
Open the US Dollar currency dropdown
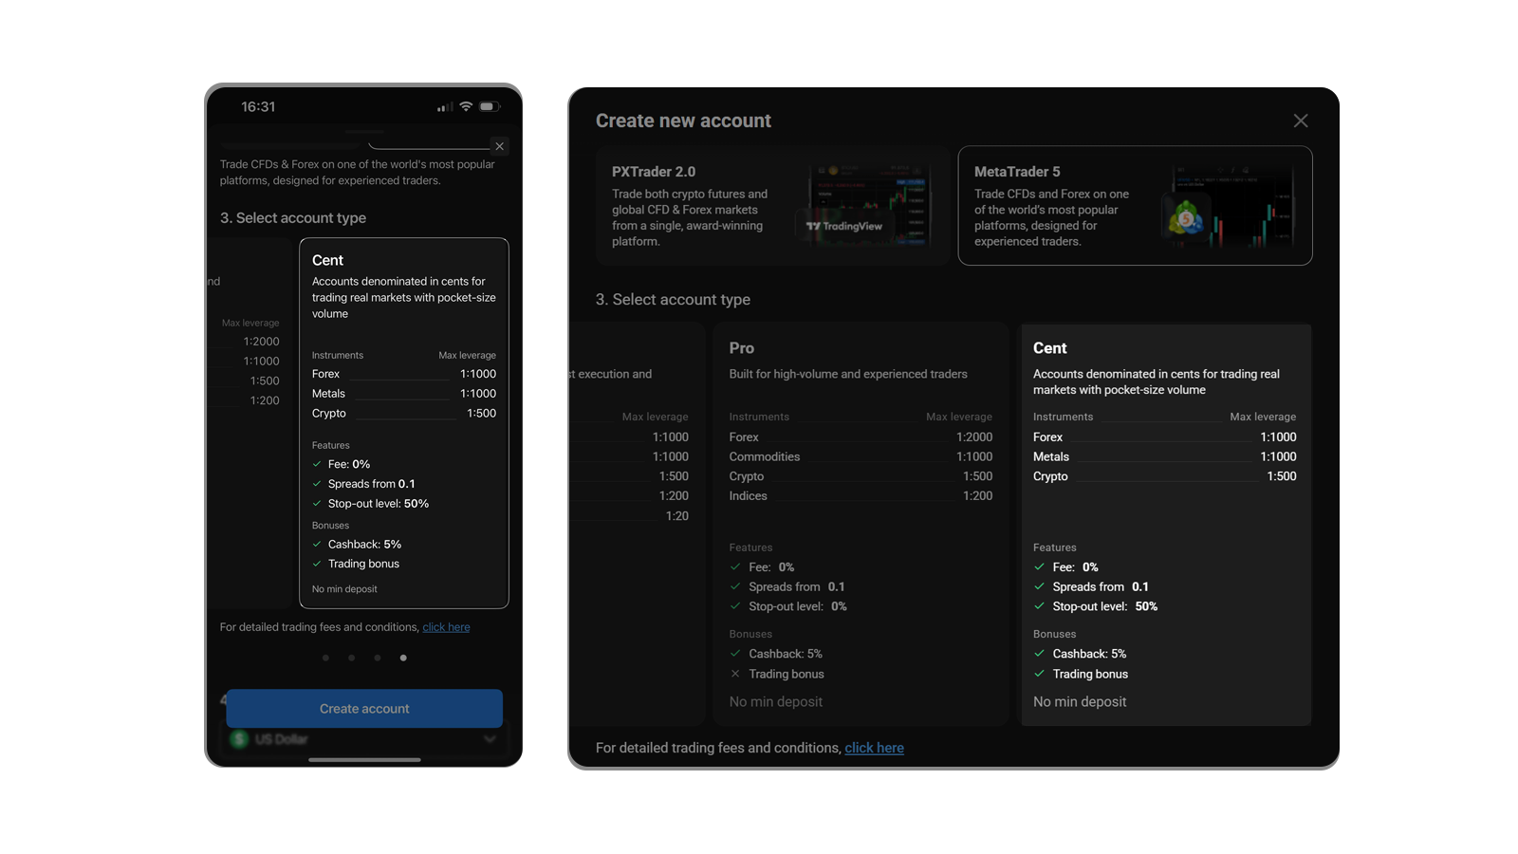[x=364, y=739]
